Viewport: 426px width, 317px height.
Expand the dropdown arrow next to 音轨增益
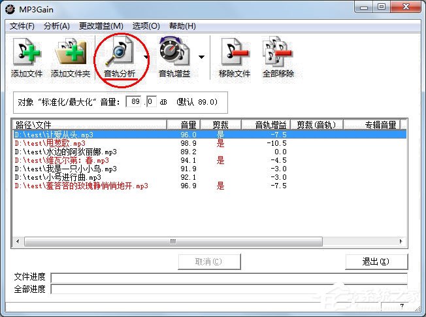[x=201, y=57]
